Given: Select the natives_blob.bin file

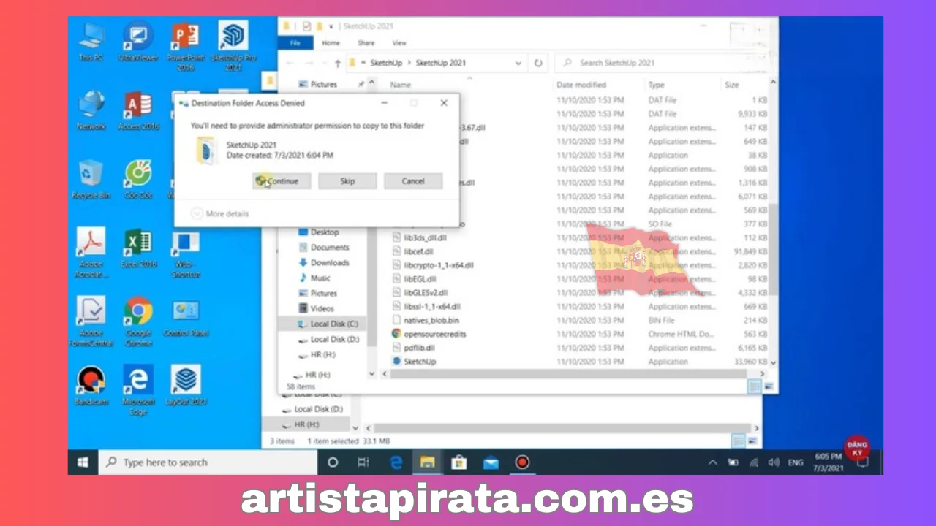Looking at the screenshot, I should coord(431,320).
